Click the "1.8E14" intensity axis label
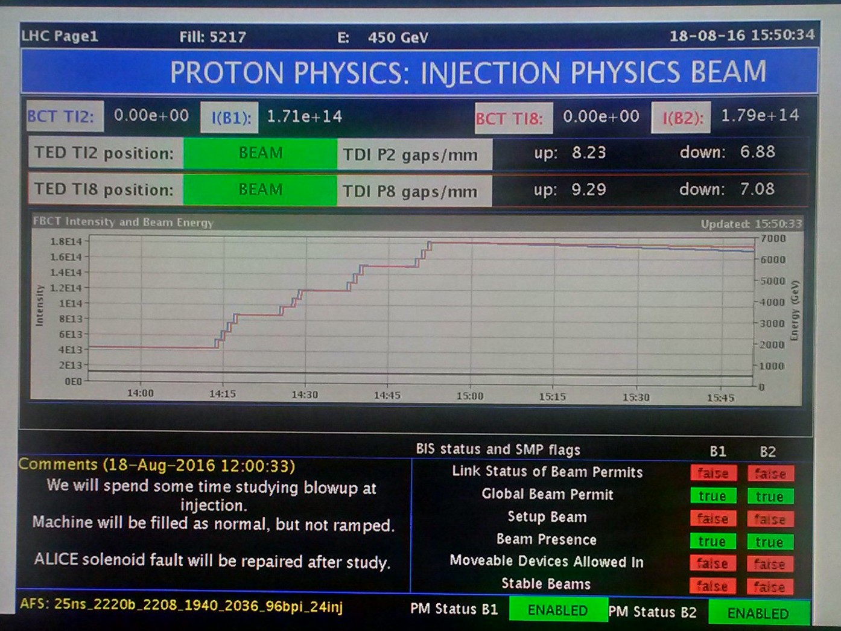841x631 pixels. pos(66,242)
